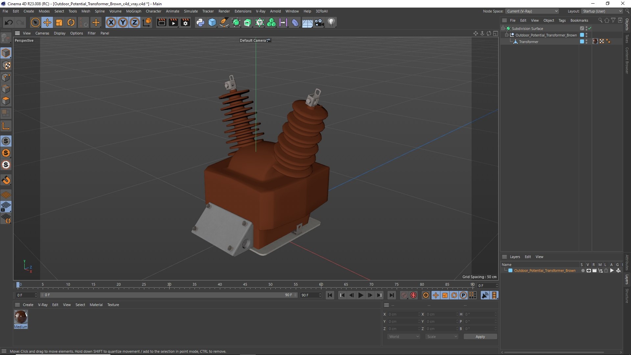Image resolution: width=631 pixels, height=355 pixels.
Task: Open Edit Render Settings icon
Action: pyautogui.click(x=185, y=22)
